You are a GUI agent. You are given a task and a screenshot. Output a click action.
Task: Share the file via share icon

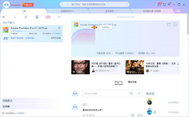[169, 24]
